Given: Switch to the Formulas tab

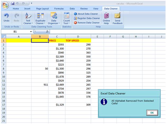Looking at the screenshot, I should [59, 9].
